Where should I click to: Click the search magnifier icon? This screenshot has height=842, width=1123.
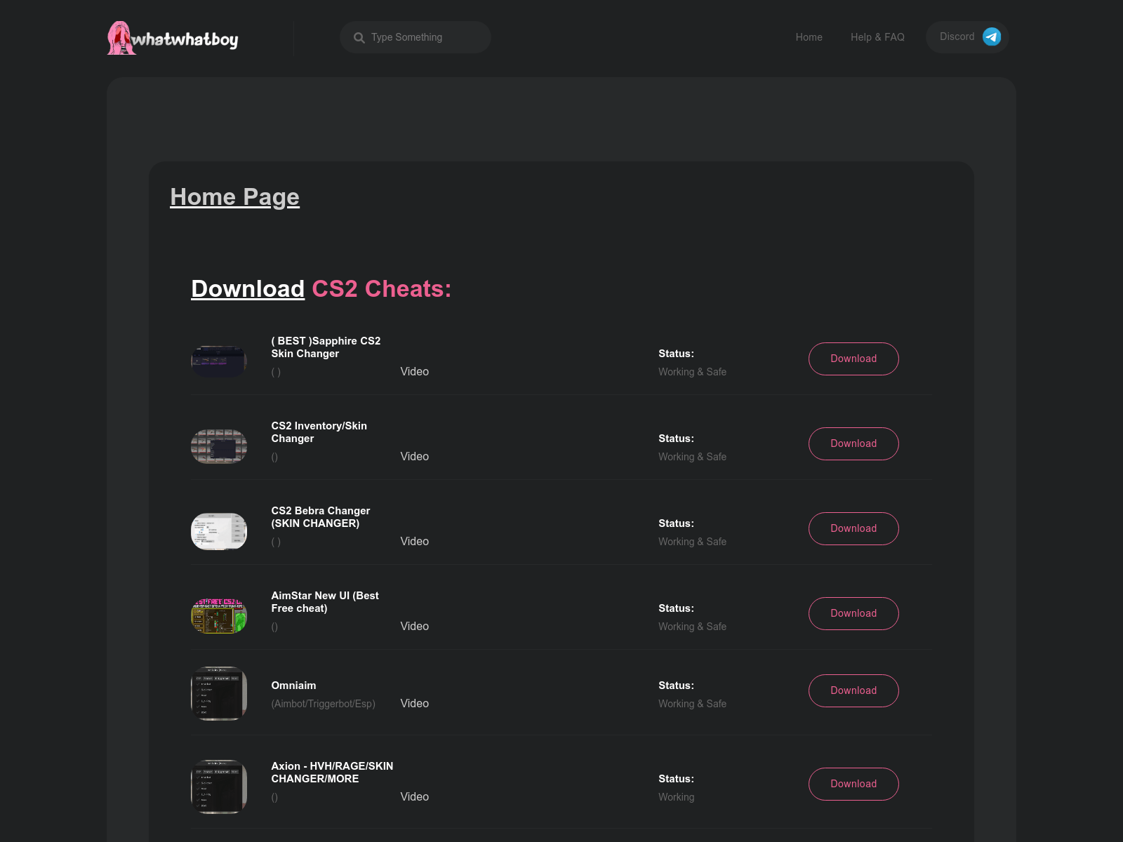click(359, 38)
